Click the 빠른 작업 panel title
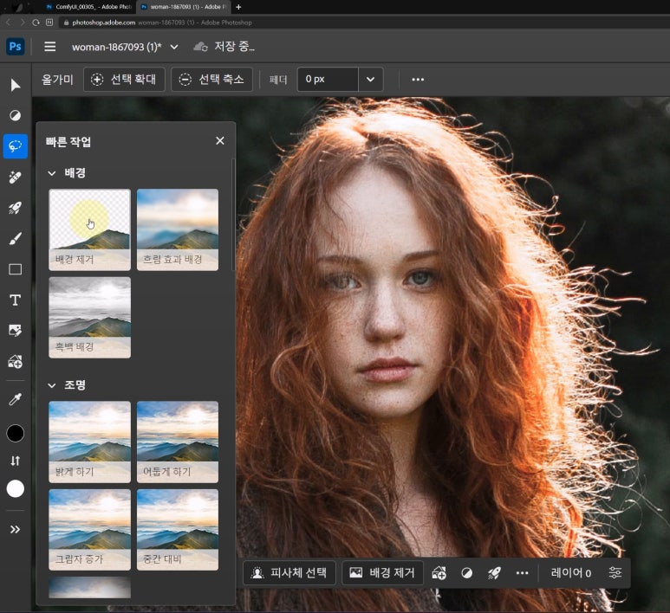Screen dimensions: 670x613 coord(68,142)
